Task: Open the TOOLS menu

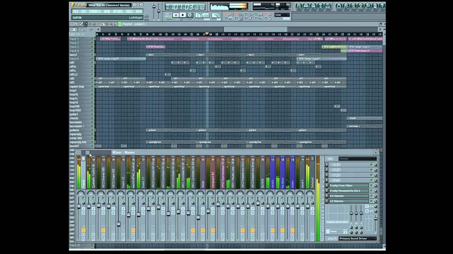Action: coord(129,12)
